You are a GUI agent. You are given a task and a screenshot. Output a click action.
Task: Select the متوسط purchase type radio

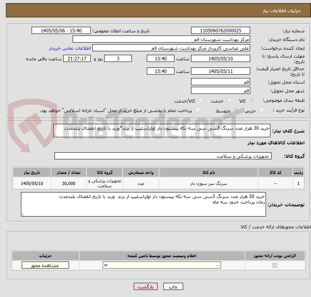coord(236,110)
